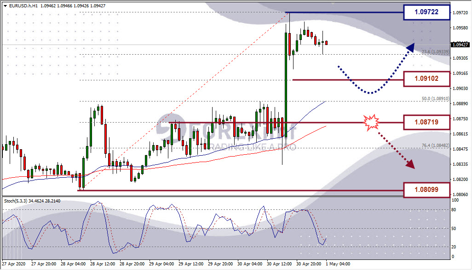Click the 1.09720 price axis value
This screenshot has height=270, width=472.
point(460,12)
